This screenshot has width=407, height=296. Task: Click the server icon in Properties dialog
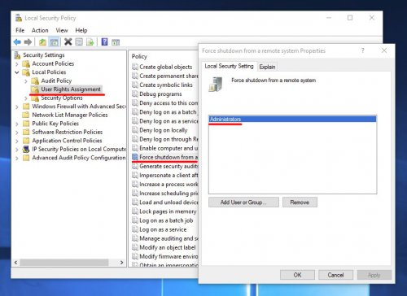216,84
